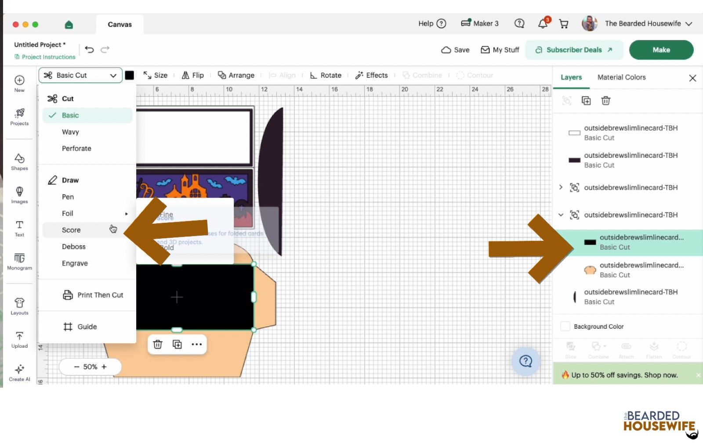703x447 pixels.
Task: Delete the layer from the Layers panel toolbar
Action: (x=605, y=101)
